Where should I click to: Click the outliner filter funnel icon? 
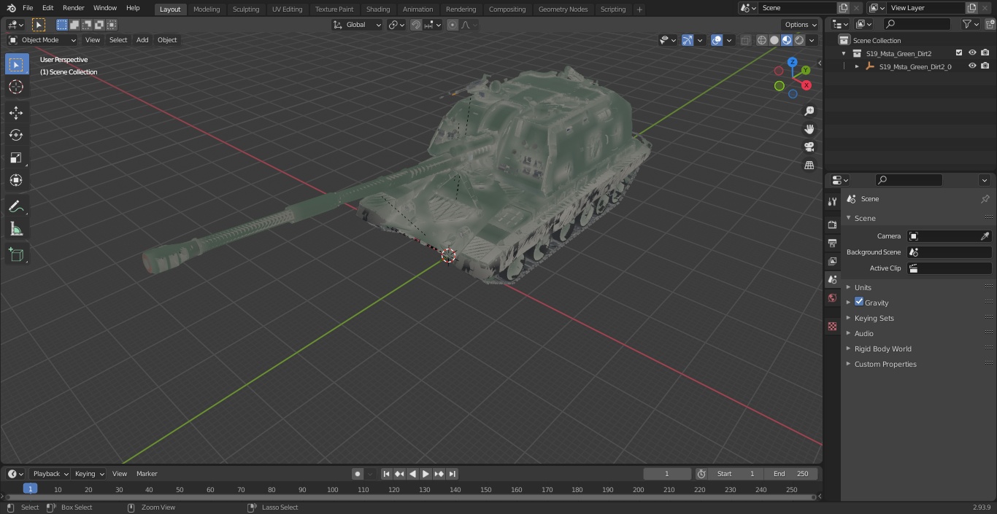[x=967, y=24]
